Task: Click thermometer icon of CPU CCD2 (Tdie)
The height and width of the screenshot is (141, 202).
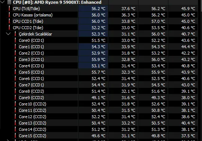Action: [x=9, y=28]
